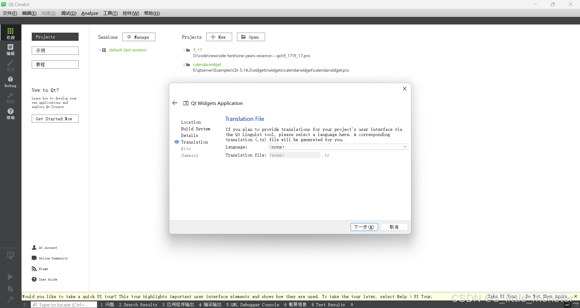Image resolution: width=580 pixels, height=308 pixels.
Task: Click the Qt Account person icon
Action: point(34,248)
